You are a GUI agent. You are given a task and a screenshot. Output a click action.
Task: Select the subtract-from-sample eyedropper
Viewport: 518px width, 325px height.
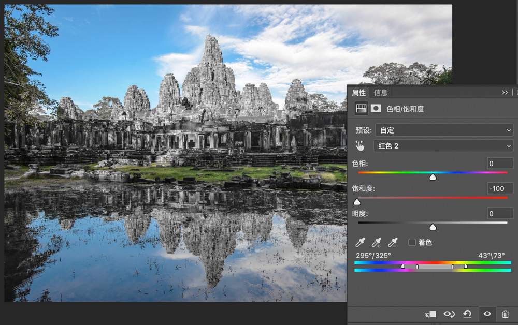(x=393, y=243)
